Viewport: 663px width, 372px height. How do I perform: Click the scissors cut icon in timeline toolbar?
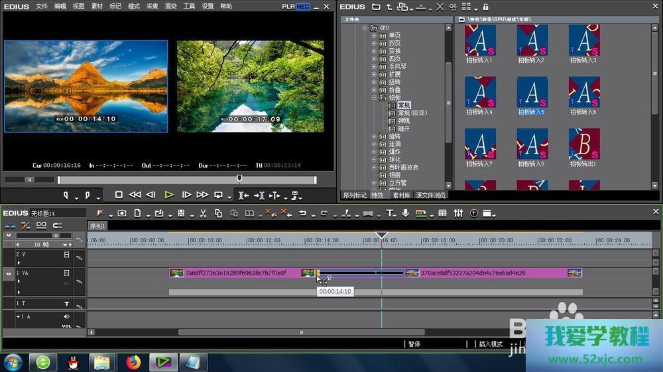click(x=202, y=213)
